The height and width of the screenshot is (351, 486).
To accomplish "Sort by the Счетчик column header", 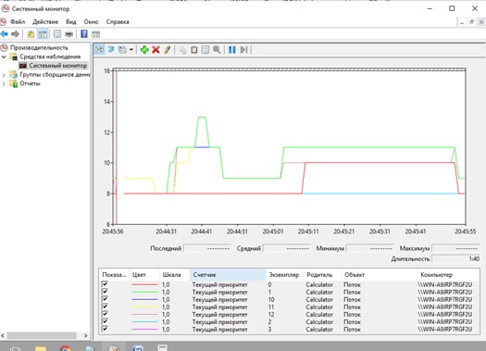I will point(228,275).
